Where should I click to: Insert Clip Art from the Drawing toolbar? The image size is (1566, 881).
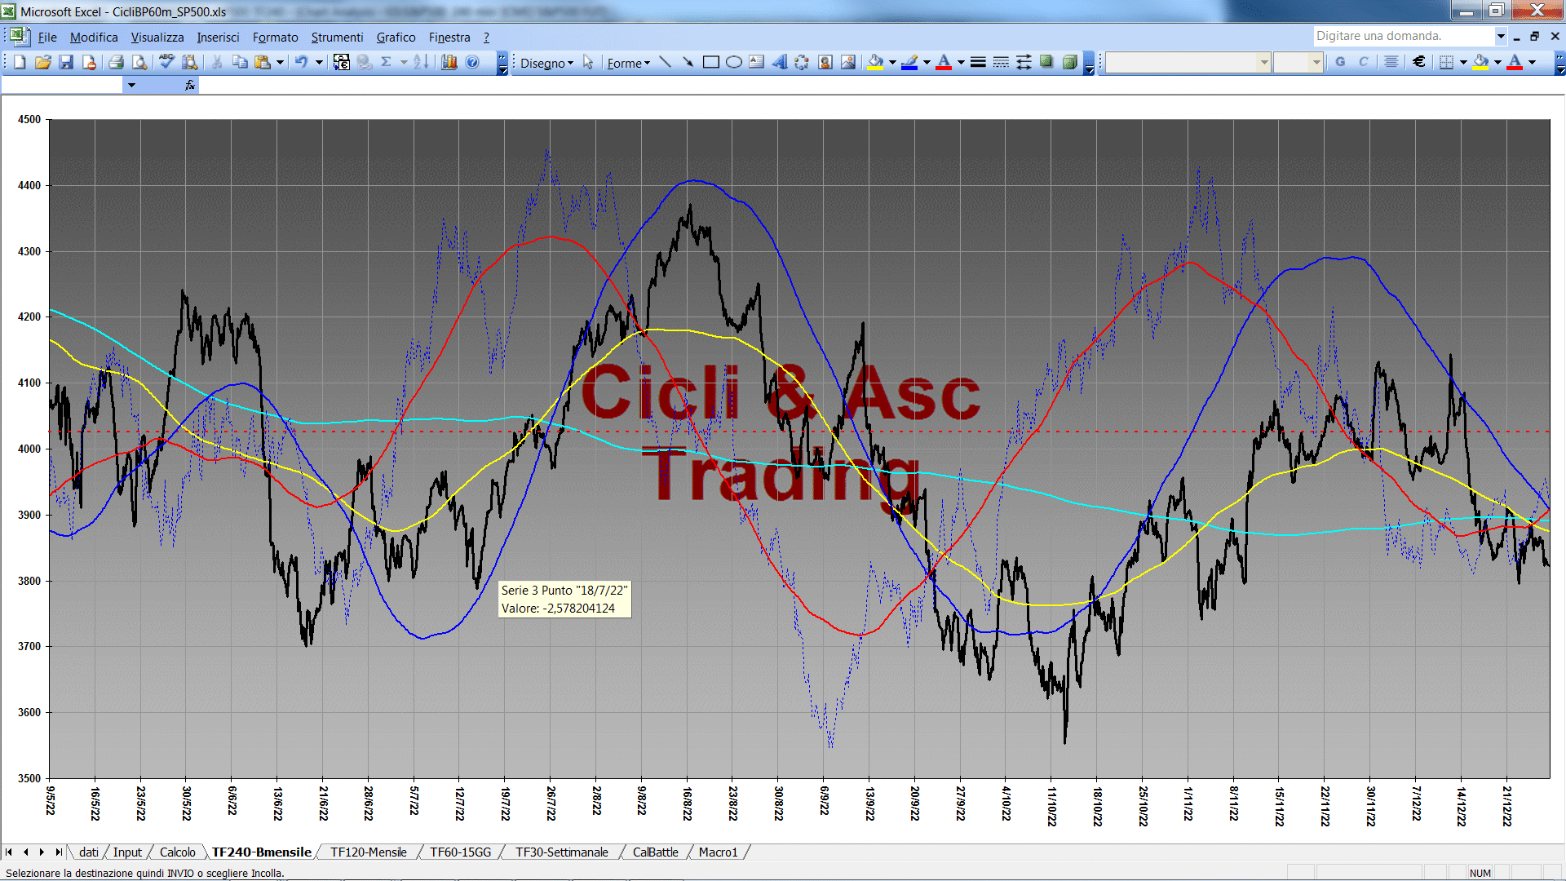(825, 62)
